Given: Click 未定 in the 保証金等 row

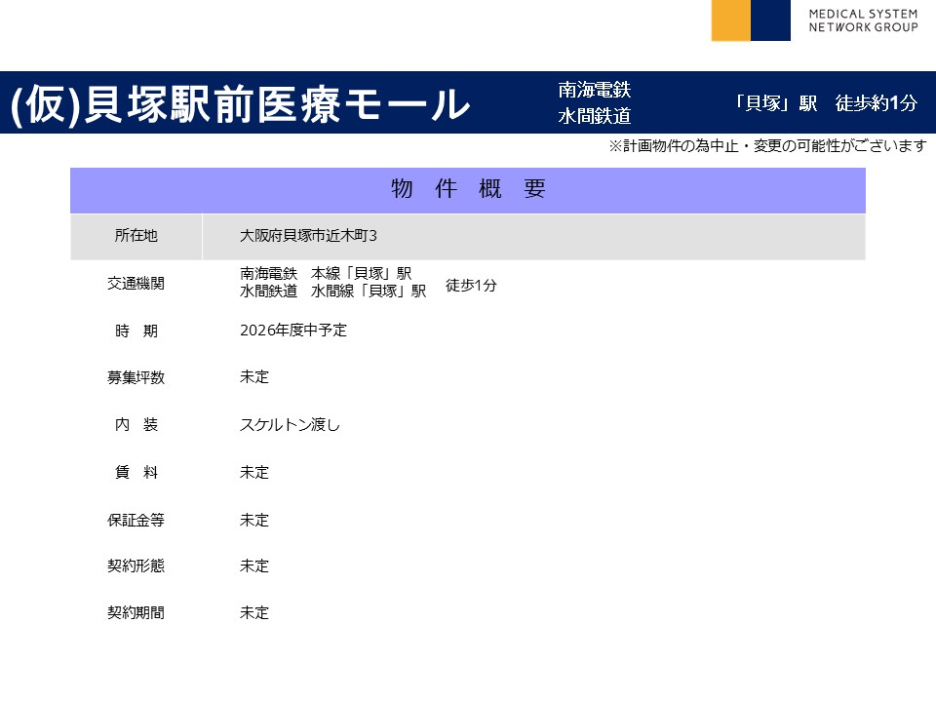Looking at the screenshot, I should 254,520.
